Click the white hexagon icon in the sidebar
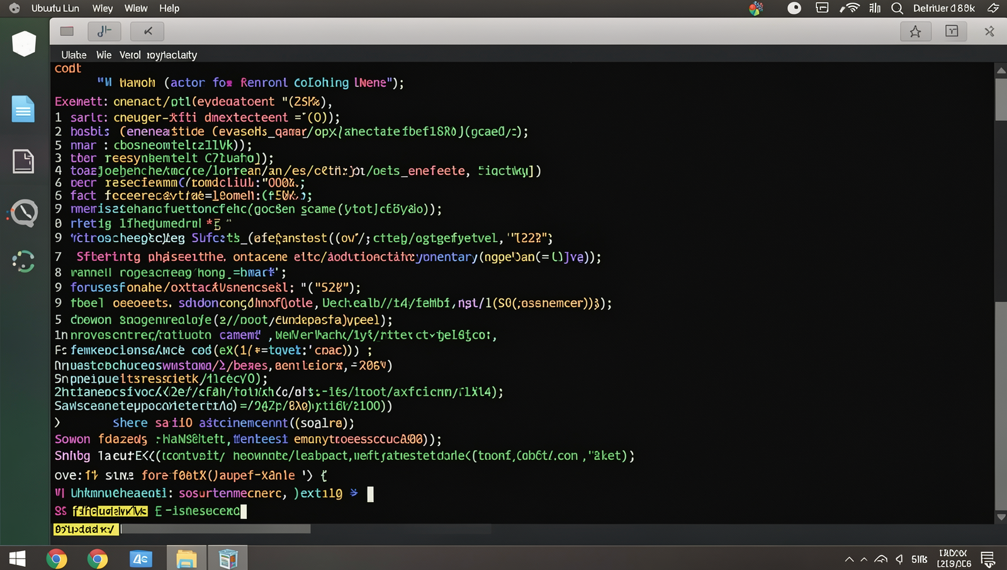This screenshot has height=570, width=1007. click(x=24, y=43)
